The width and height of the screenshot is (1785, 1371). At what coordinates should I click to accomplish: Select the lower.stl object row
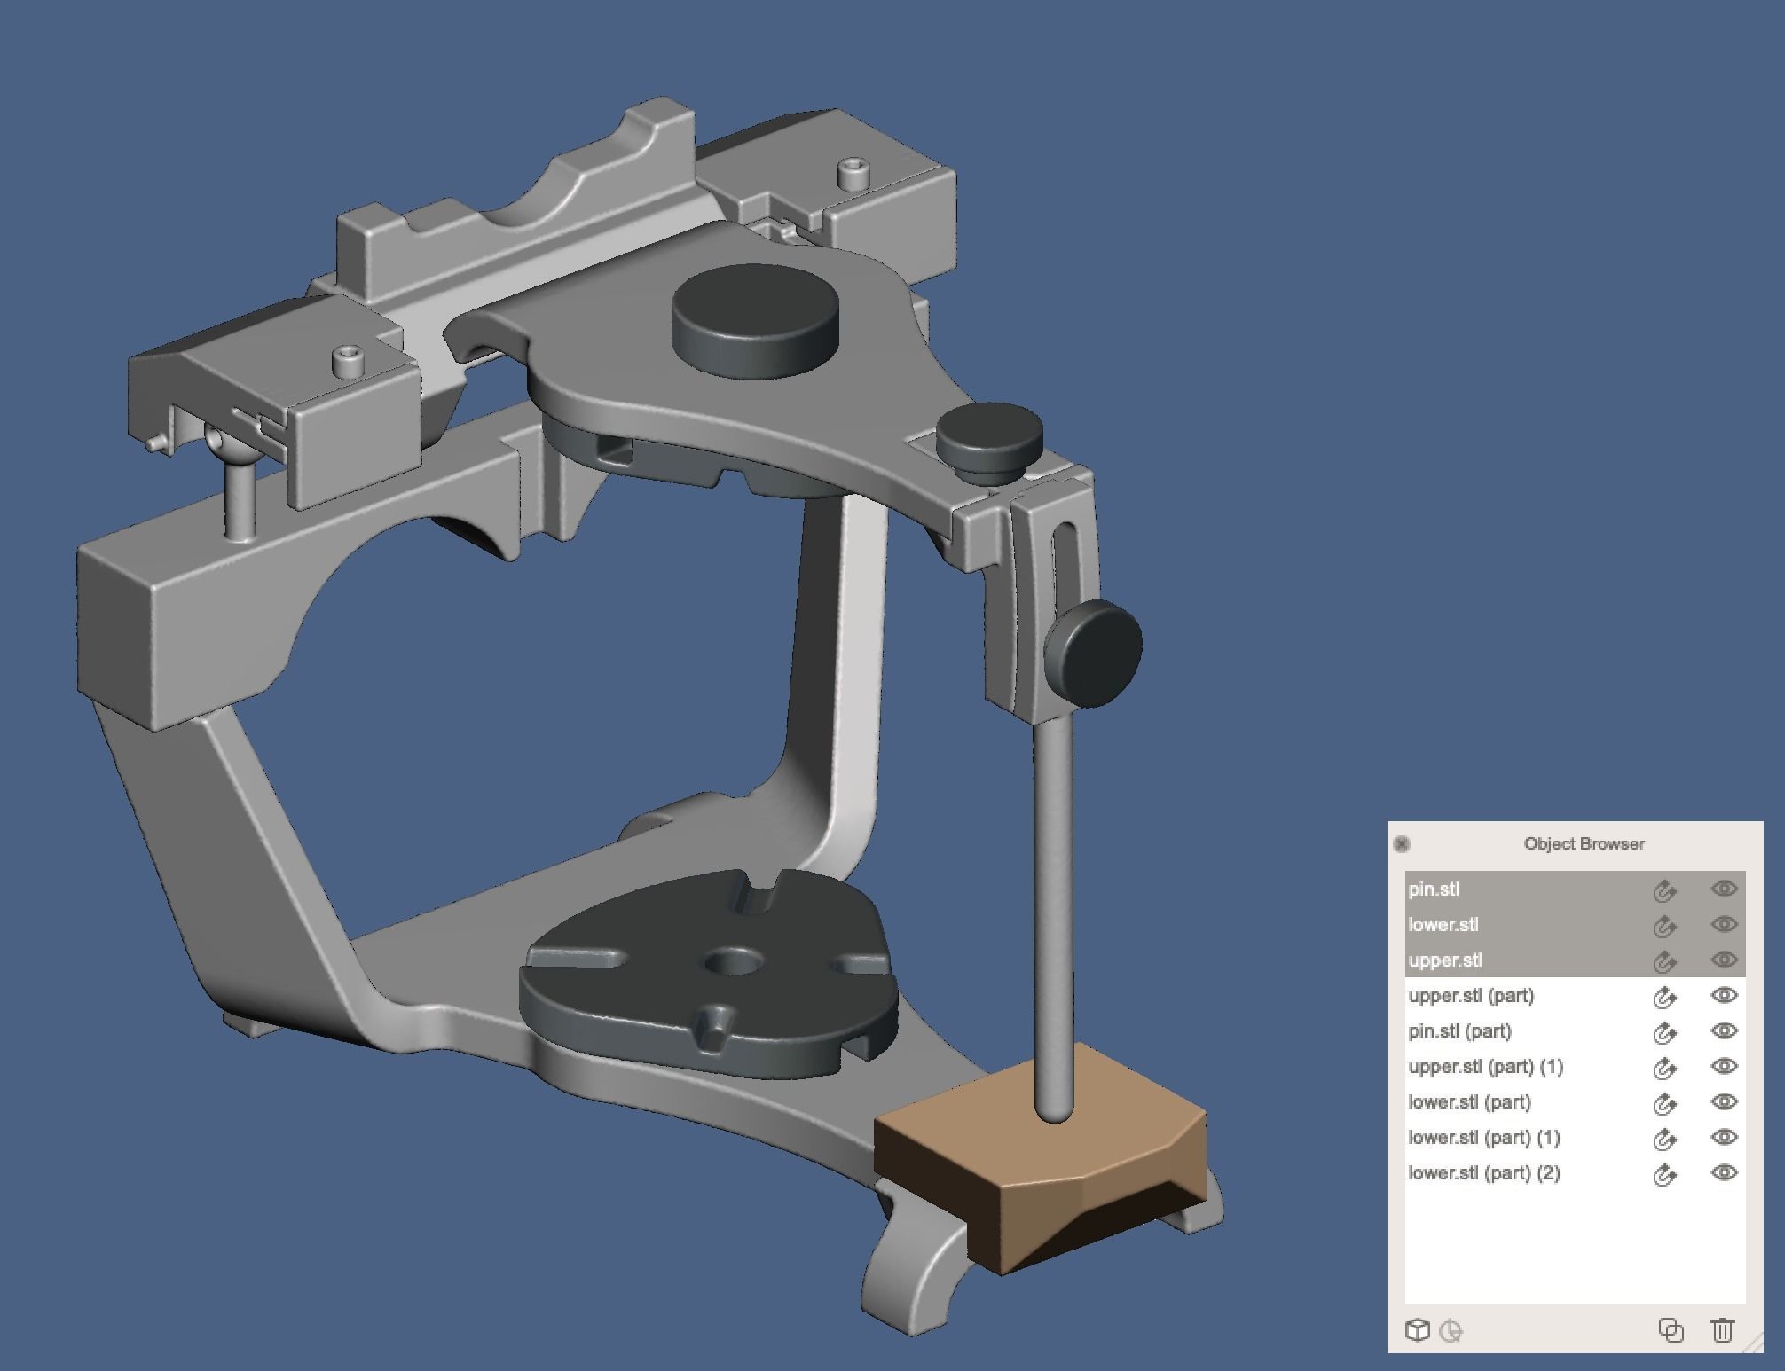(1443, 925)
